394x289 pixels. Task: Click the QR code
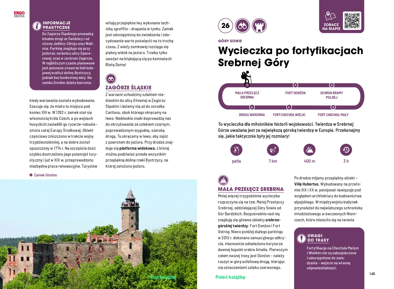[352, 20]
